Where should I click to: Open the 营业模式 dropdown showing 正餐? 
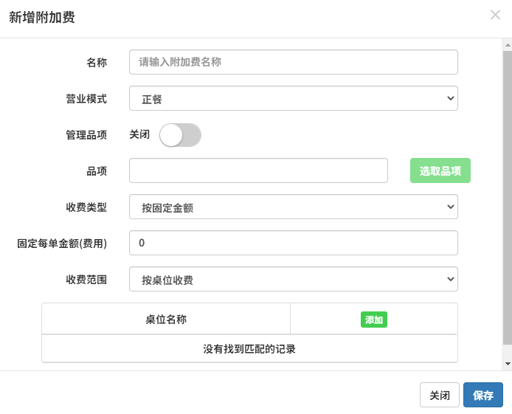tap(293, 98)
